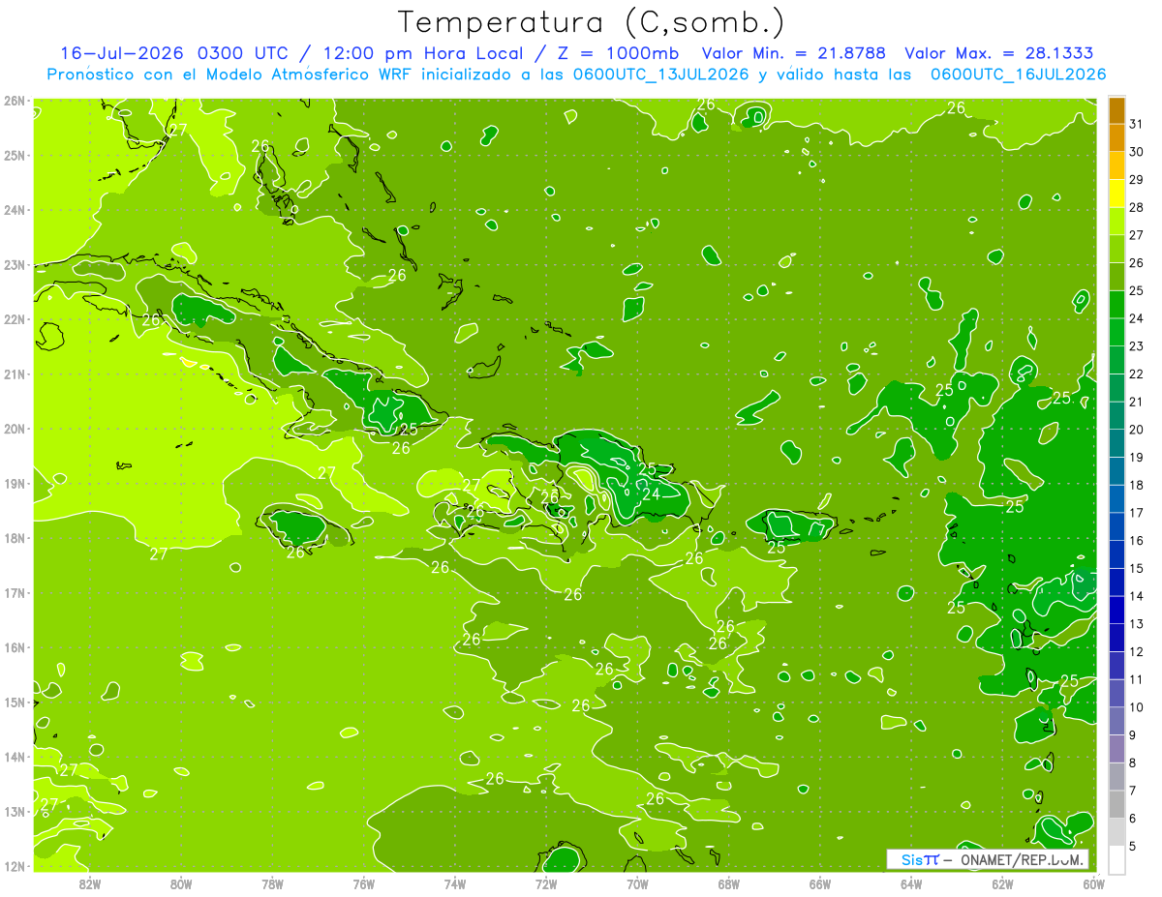Click the color scale value 17
This screenshot has width=1162, height=897.
click(x=1137, y=513)
